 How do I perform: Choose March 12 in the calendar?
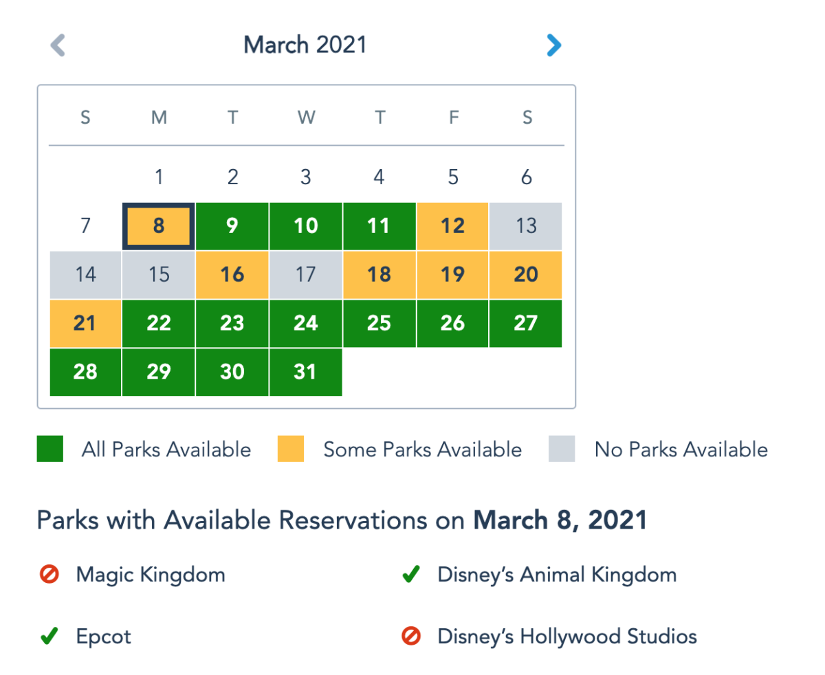452,226
